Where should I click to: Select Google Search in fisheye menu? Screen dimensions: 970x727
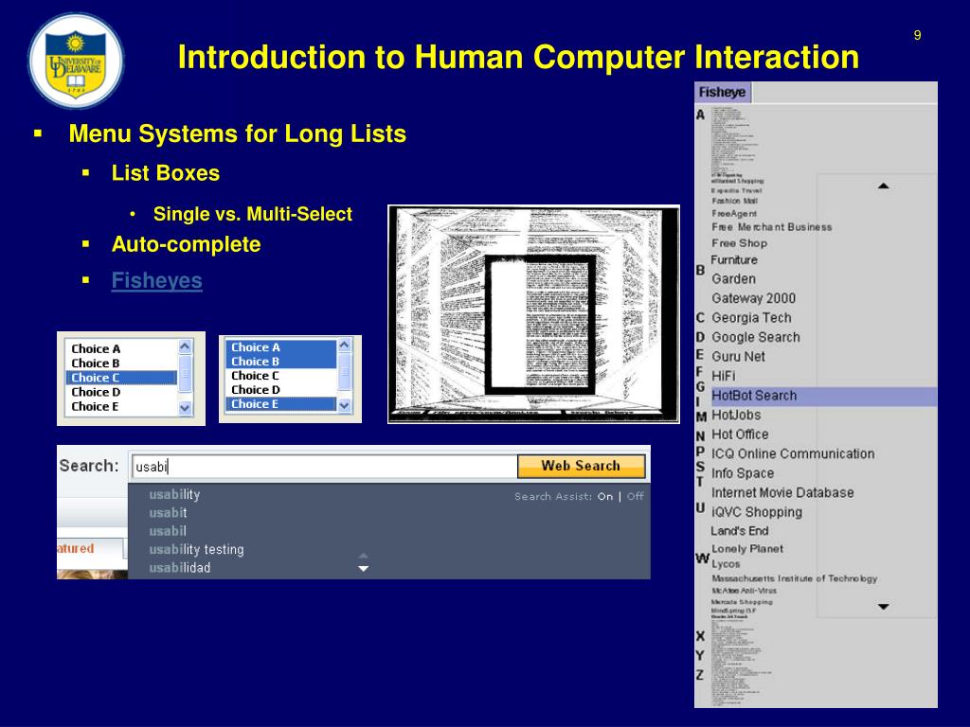[756, 338]
